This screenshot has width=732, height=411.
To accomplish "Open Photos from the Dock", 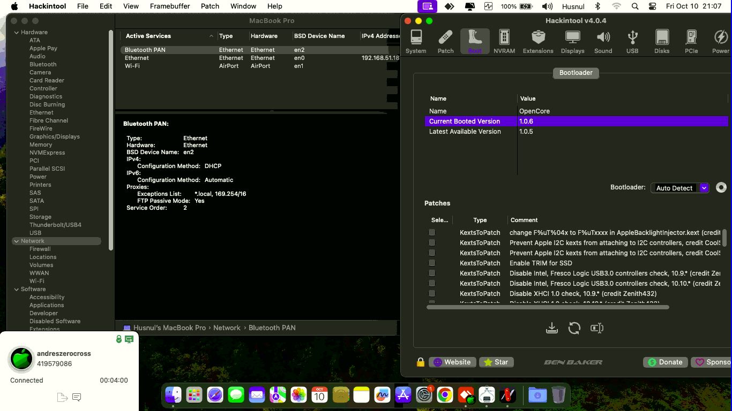I will [x=298, y=395].
